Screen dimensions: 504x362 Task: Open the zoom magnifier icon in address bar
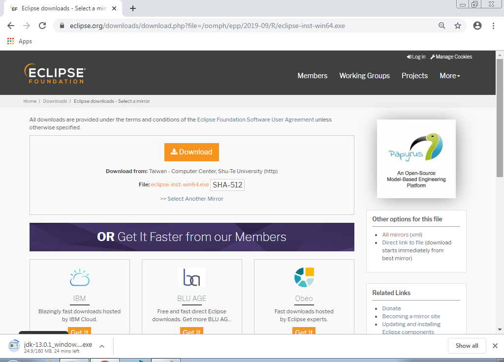pos(442,26)
